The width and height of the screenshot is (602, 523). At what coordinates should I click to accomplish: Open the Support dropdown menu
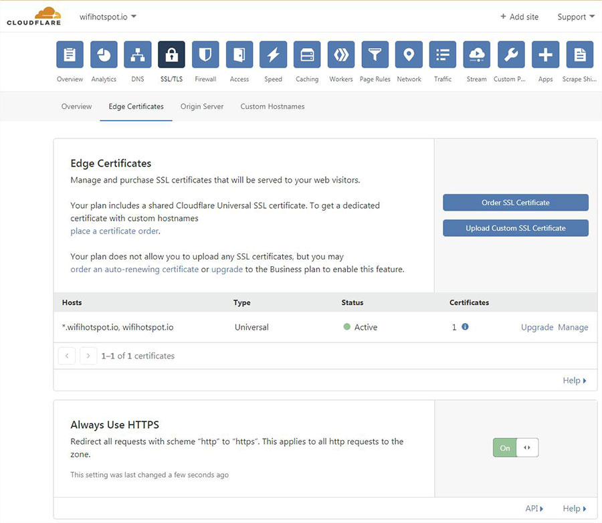coord(575,17)
